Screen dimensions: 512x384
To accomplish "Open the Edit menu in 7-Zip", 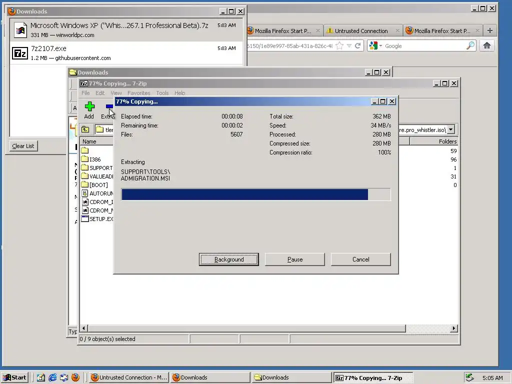I will (x=100, y=93).
